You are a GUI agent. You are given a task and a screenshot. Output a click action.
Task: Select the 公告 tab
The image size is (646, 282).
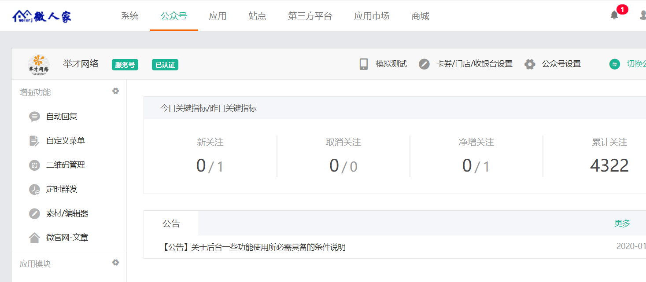tap(171, 223)
